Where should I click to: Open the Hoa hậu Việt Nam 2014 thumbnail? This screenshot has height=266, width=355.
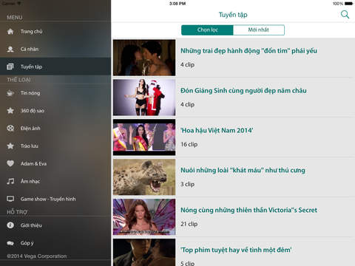(144, 137)
